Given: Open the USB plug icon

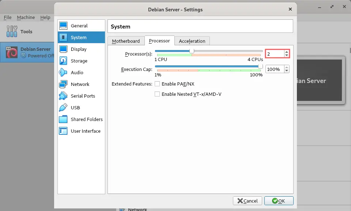Looking at the screenshot, I should click(63, 108).
